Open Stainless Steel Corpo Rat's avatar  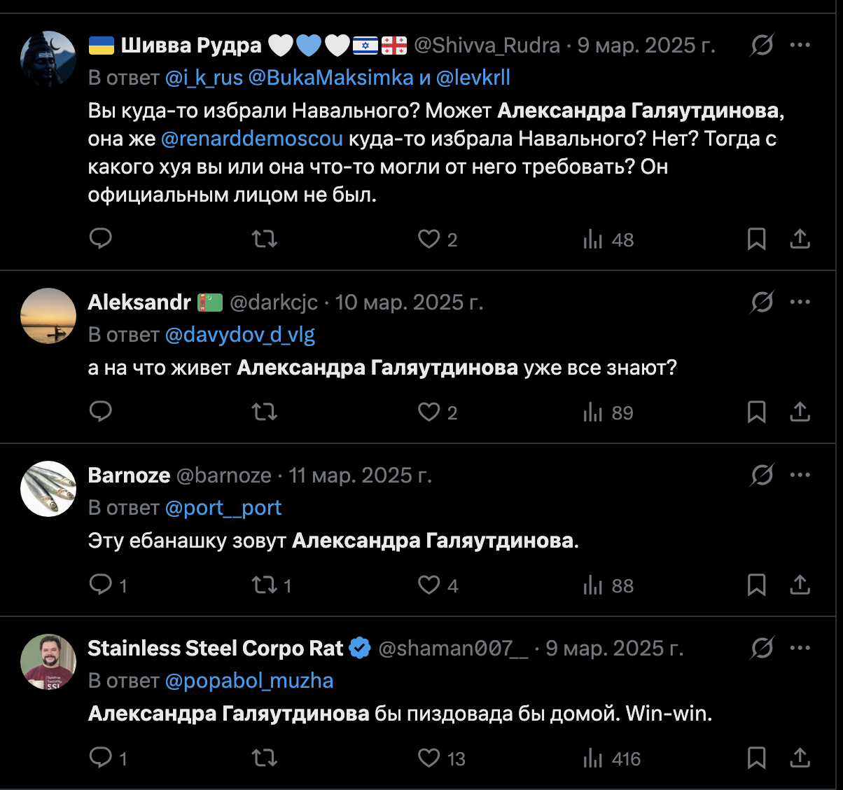(x=48, y=662)
